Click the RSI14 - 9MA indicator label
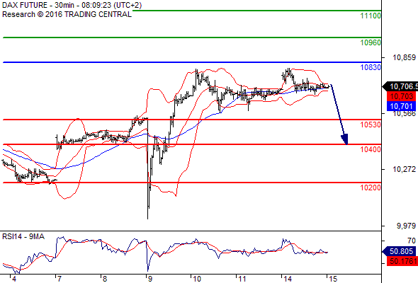 [x=23, y=236]
